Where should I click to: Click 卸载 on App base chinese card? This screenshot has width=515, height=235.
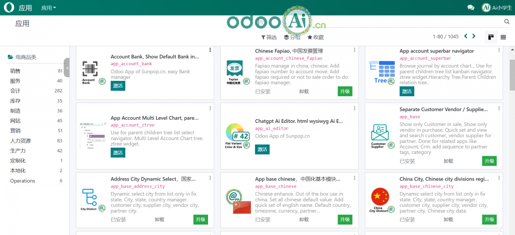[x=304, y=220]
